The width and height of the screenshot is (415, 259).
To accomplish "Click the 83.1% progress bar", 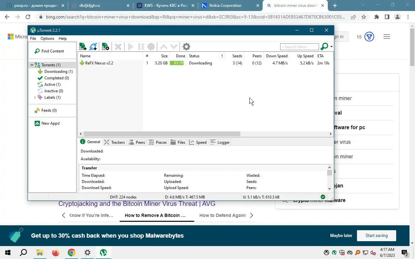I will (177, 63).
